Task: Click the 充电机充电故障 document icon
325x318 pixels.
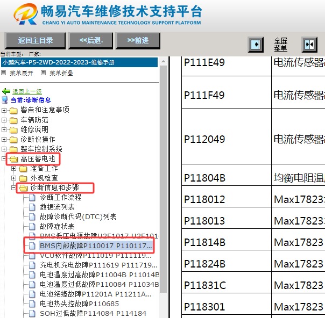Action: point(32,265)
